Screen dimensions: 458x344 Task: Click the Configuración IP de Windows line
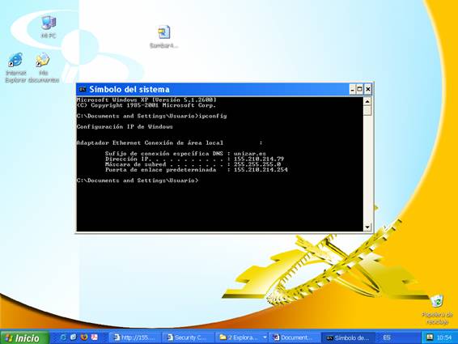125,127
